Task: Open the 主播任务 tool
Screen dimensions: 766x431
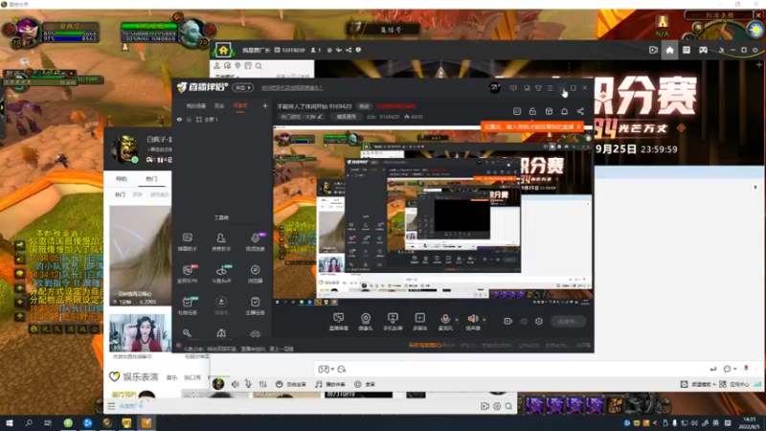Action: point(255,306)
